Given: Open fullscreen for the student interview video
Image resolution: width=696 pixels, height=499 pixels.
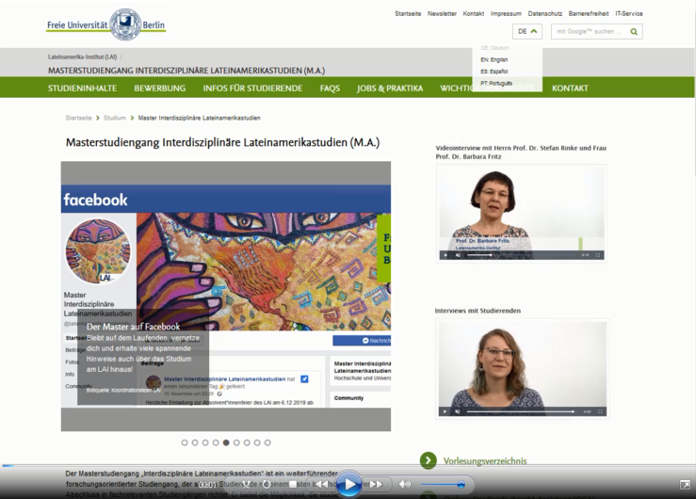Looking at the screenshot, I should 600,411.
